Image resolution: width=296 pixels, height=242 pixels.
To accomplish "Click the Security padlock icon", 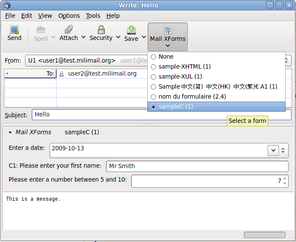I will pyautogui.click(x=101, y=30).
